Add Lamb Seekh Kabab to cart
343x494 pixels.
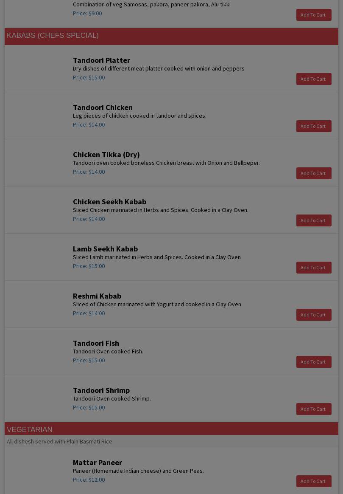click(x=313, y=268)
